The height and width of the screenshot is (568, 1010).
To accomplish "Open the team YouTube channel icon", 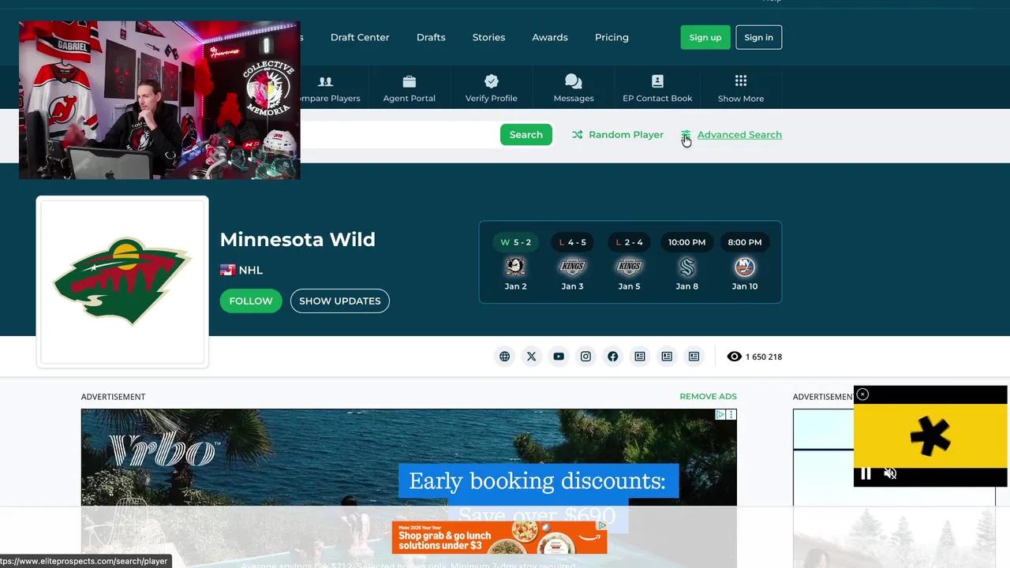I will pos(559,357).
